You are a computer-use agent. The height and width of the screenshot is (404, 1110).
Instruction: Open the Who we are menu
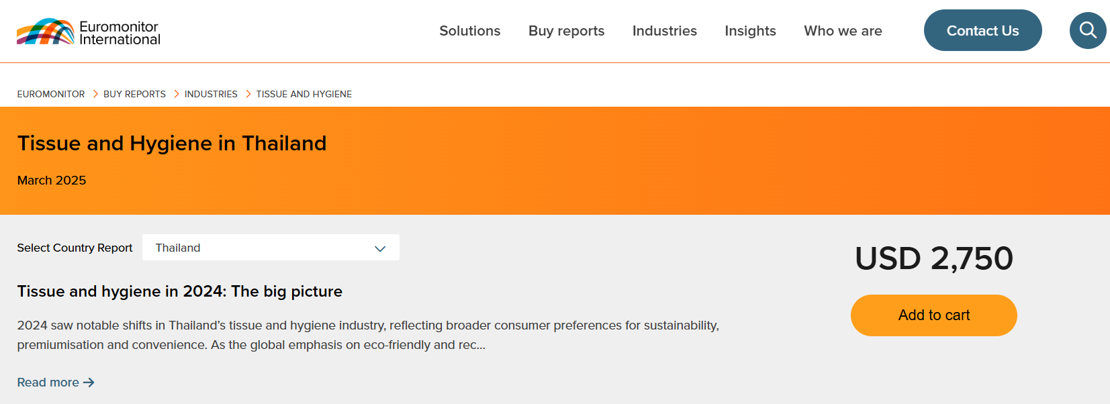click(843, 31)
